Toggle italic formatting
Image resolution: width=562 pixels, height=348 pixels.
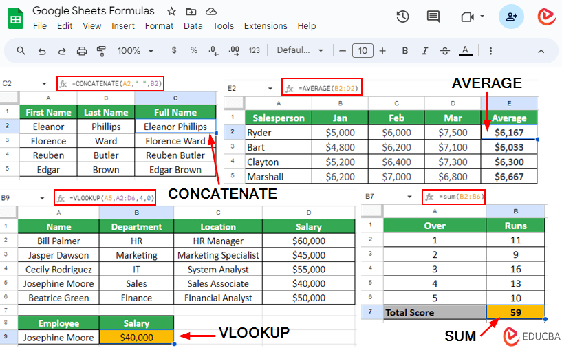(x=424, y=51)
